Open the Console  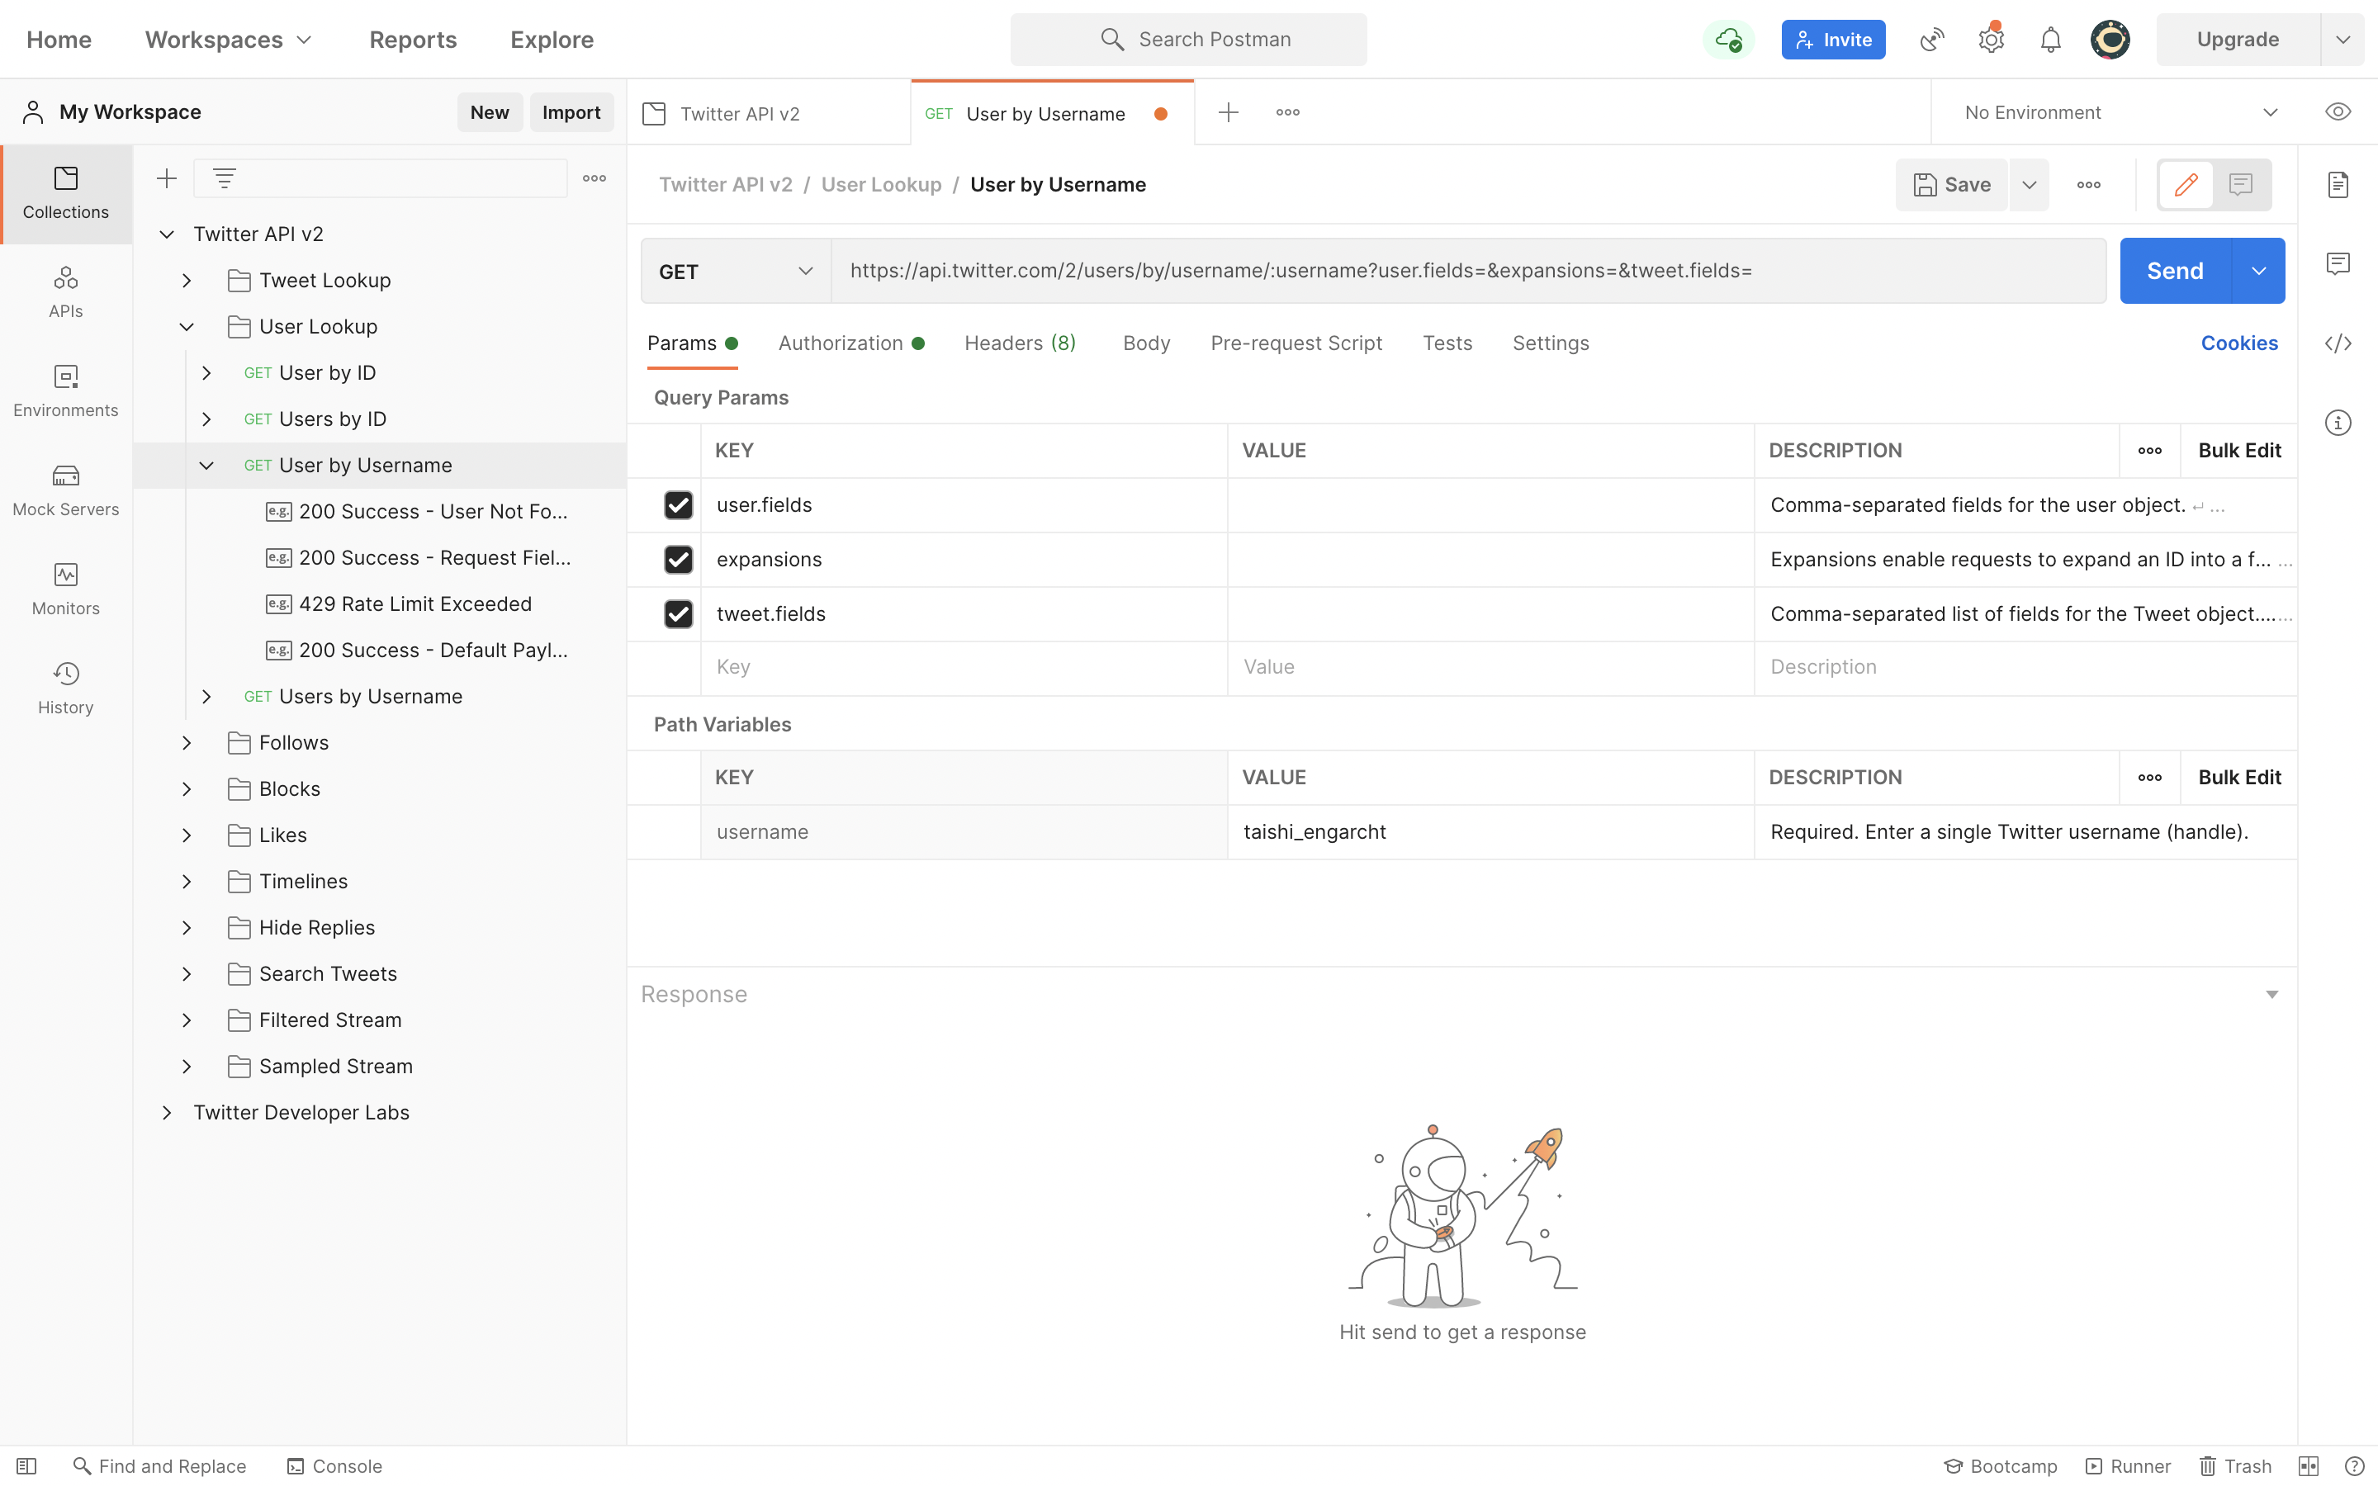coord(334,1465)
